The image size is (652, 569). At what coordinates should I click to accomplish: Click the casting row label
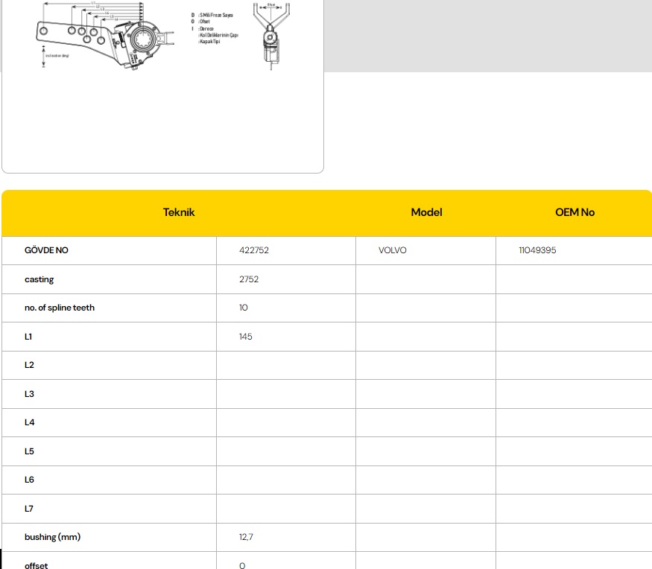39,279
